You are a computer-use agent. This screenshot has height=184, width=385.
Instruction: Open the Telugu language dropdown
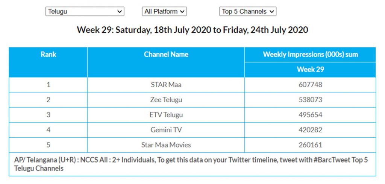(85, 12)
